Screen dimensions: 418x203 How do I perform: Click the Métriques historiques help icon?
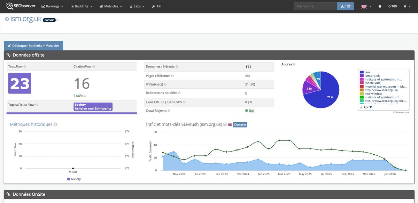(x=55, y=124)
